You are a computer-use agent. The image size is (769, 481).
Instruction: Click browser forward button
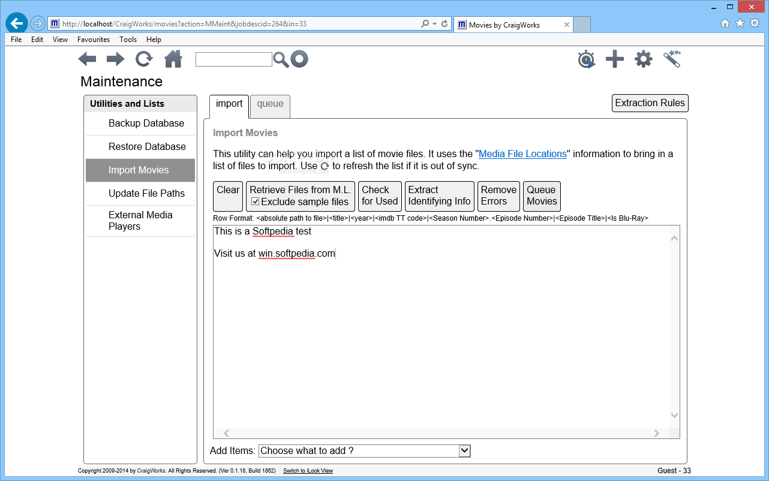point(37,23)
